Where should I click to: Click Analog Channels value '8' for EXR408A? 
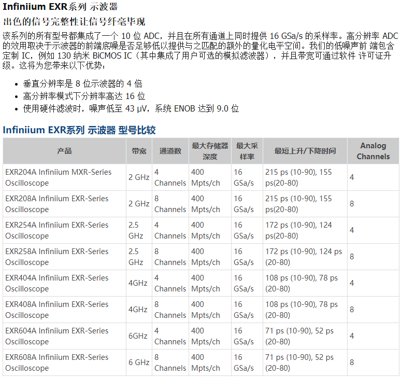352,310
